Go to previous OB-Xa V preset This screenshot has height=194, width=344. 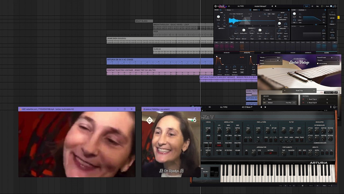(261, 107)
